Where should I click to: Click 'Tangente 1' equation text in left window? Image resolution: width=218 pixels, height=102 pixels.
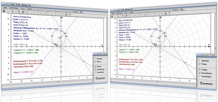click(x=26, y=50)
